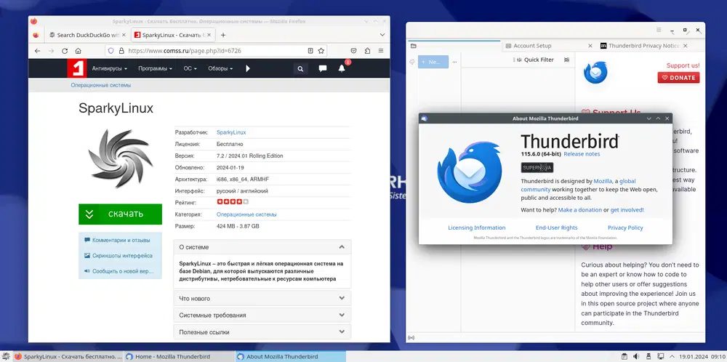
Task: Expand the Что нового section
Action: pos(262,299)
